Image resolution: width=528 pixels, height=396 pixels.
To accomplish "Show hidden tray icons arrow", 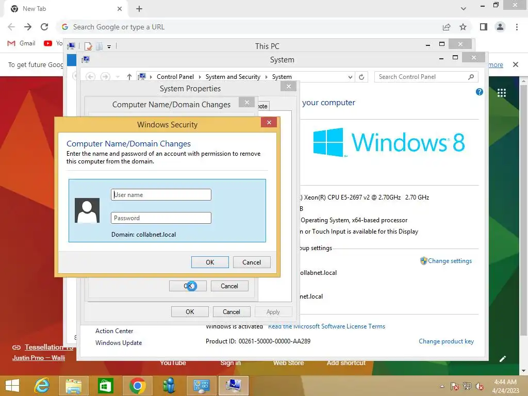I will [442, 386].
